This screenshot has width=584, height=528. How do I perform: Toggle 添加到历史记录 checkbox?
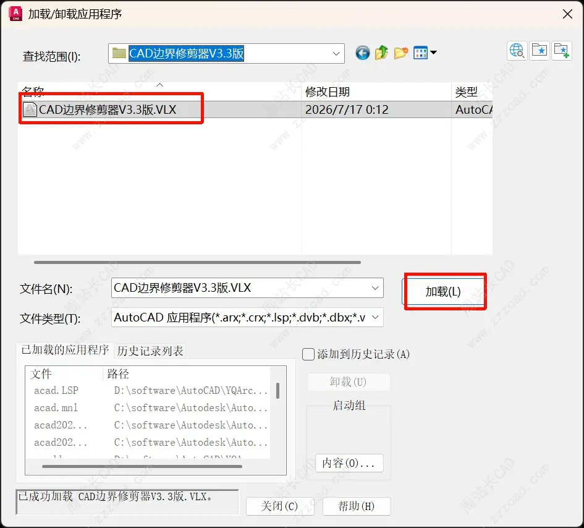308,354
